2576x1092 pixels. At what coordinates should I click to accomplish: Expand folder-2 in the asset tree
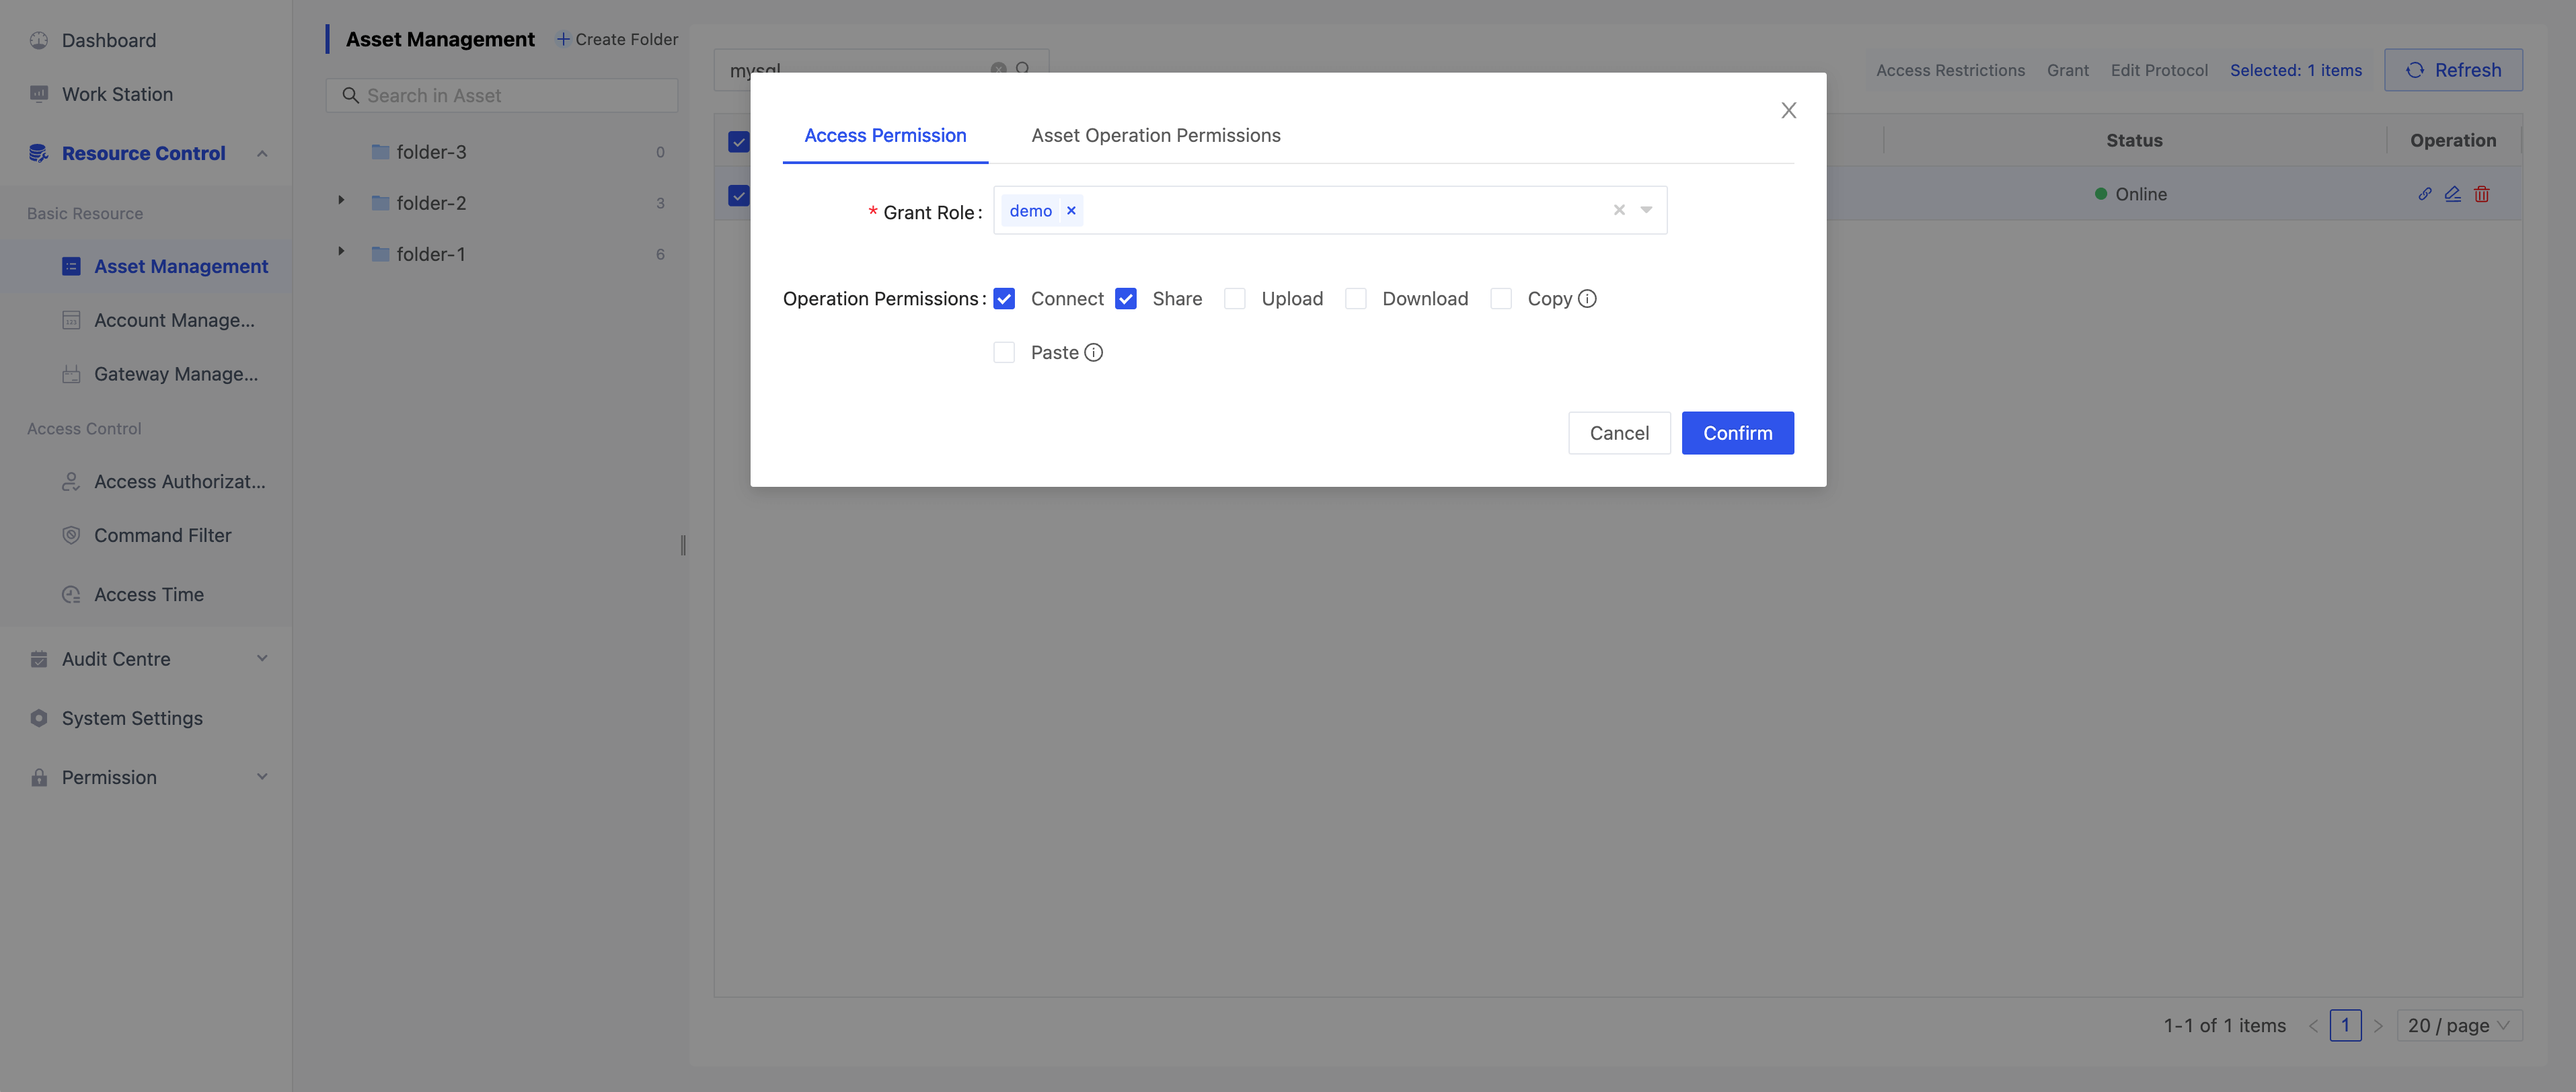[341, 200]
